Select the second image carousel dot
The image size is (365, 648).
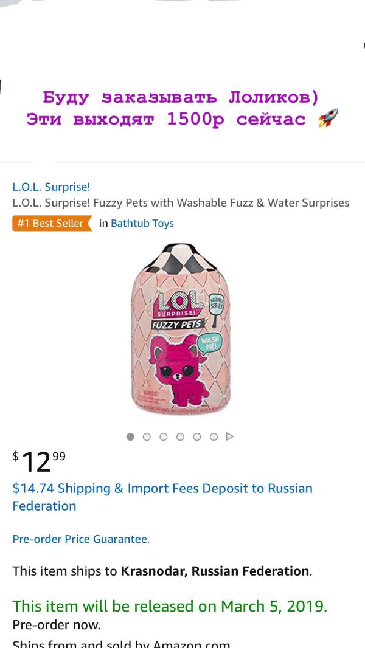coord(147,436)
